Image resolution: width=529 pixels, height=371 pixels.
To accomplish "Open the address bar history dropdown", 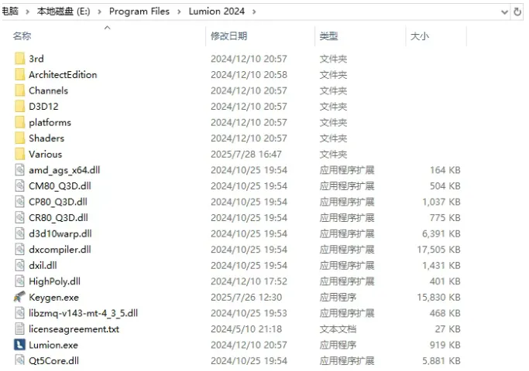I will [504, 12].
